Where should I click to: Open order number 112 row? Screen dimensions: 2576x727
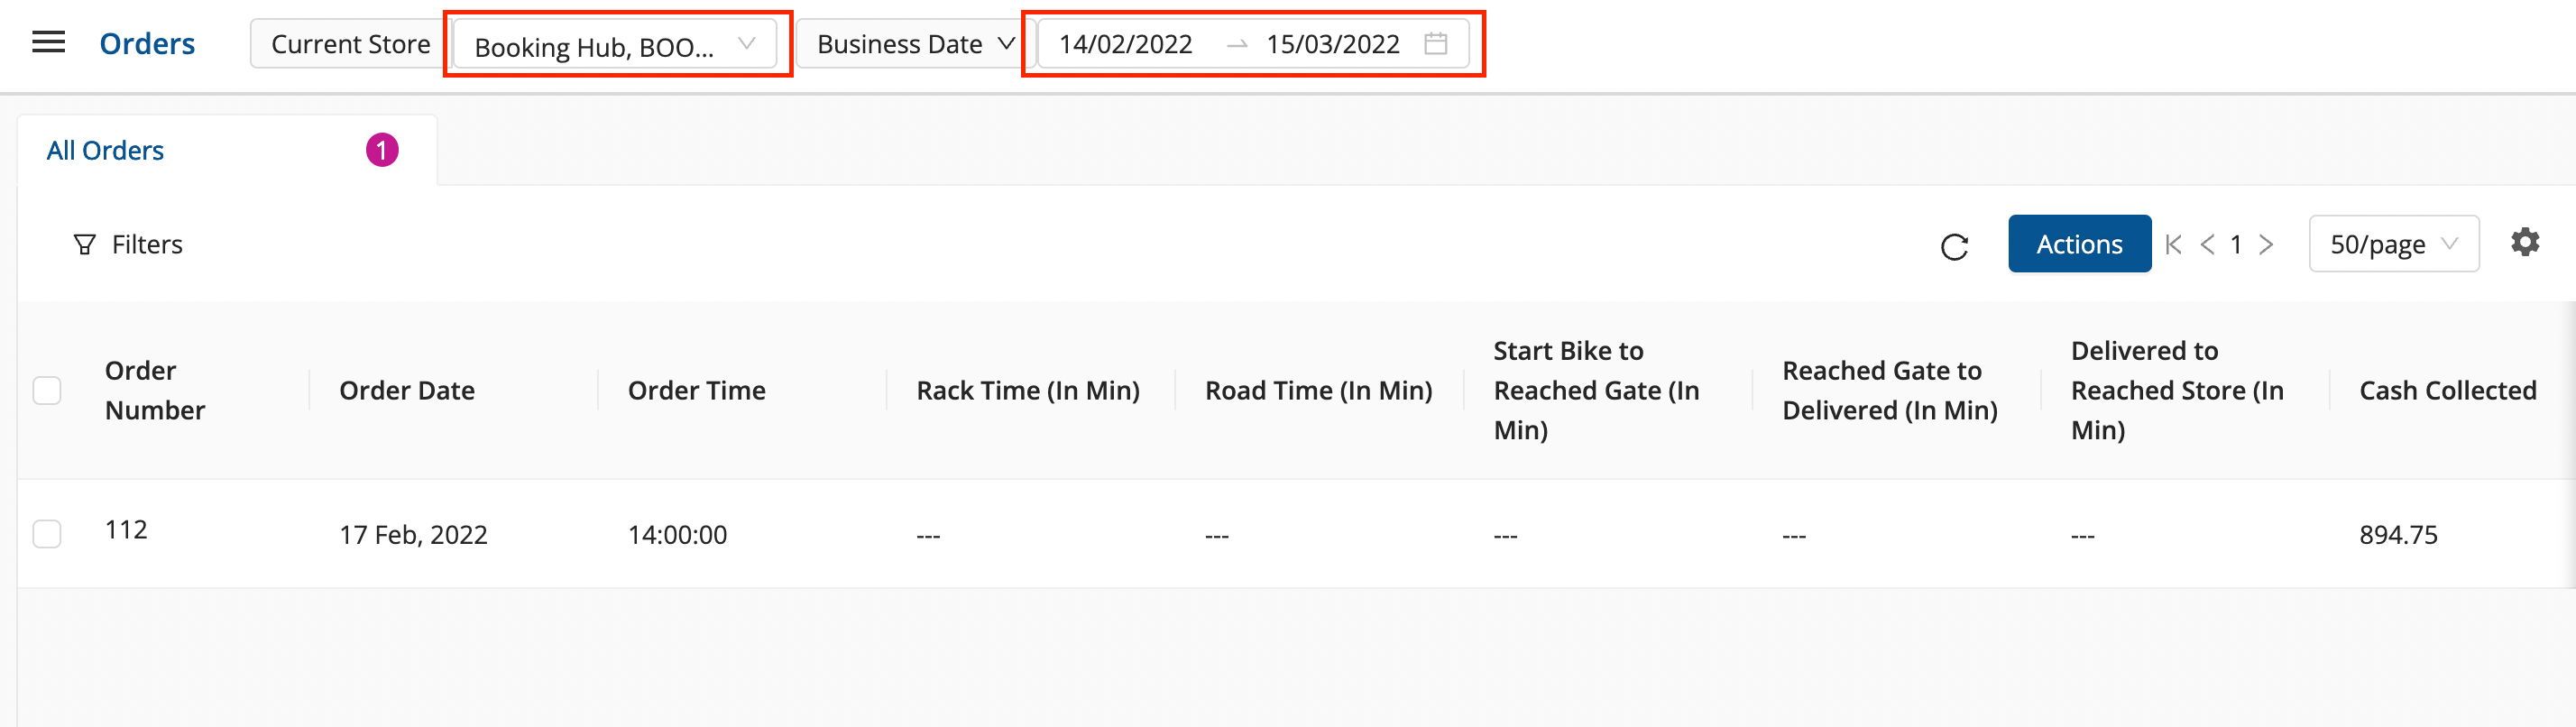click(x=126, y=530)
